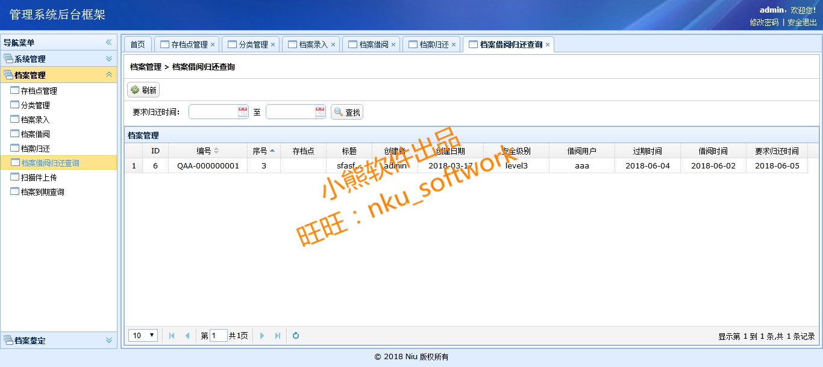The height and width of the screenshot is (367, 823).
Task: Close the 档案归还 tab
Action: click(454, 45)
